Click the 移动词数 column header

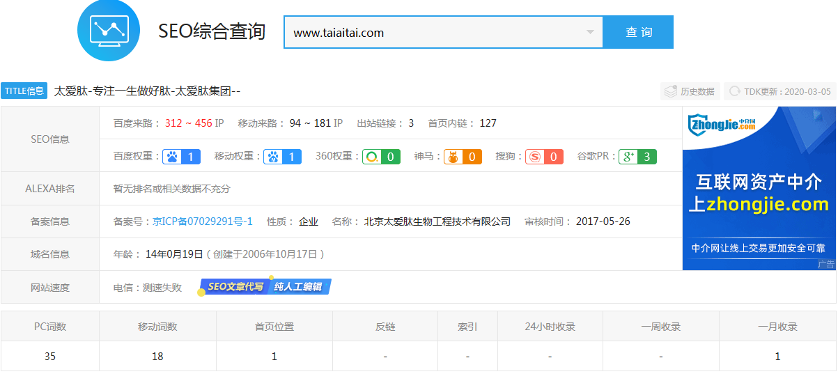(x=157, y=327)
